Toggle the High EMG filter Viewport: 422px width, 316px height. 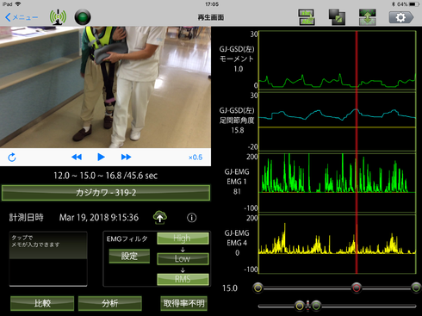[183, 239]
